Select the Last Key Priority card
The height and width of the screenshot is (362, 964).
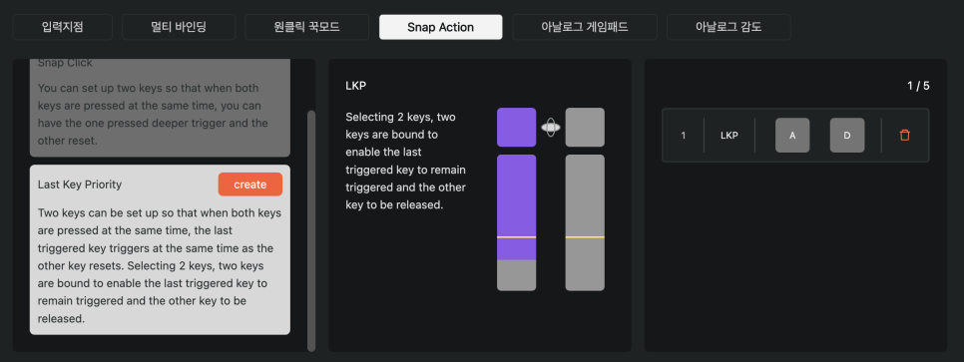pos(160,249)
